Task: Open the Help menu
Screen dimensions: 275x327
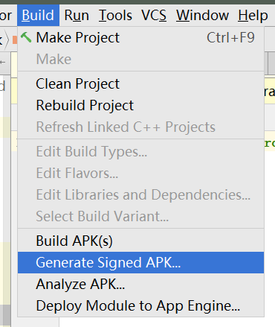Action: [253, 16]
